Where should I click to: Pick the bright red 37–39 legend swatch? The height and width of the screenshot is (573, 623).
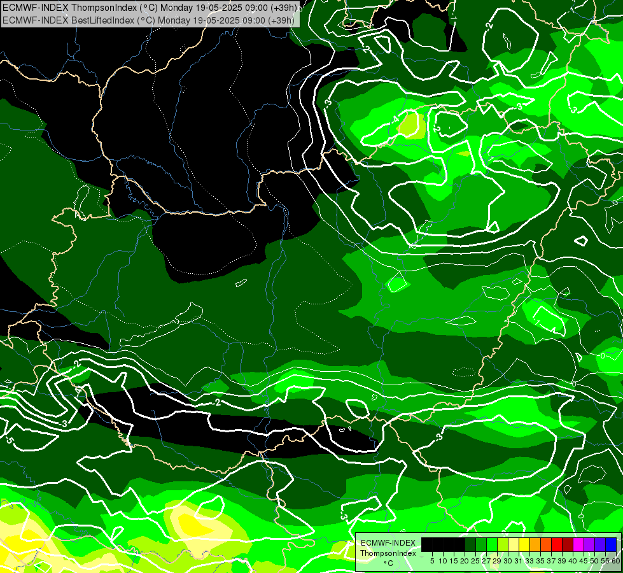pyautogui.click(x=557, y=544)
